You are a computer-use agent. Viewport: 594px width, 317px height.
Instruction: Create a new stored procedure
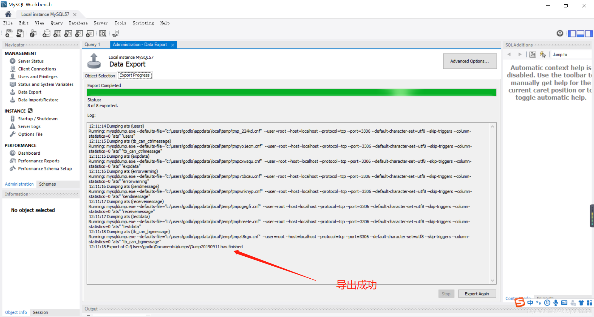pyautogui.click(x=79, y=33)
